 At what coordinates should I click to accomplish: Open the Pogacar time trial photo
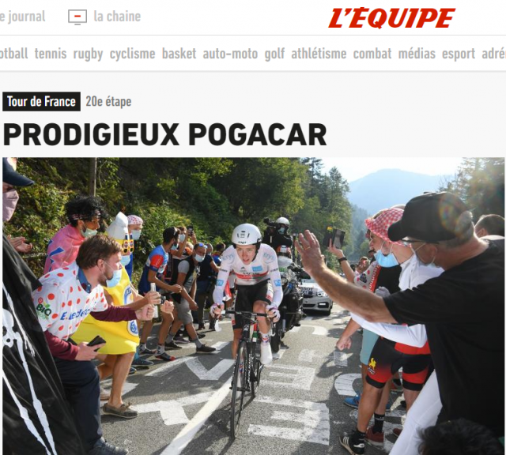tap(253, 306)
